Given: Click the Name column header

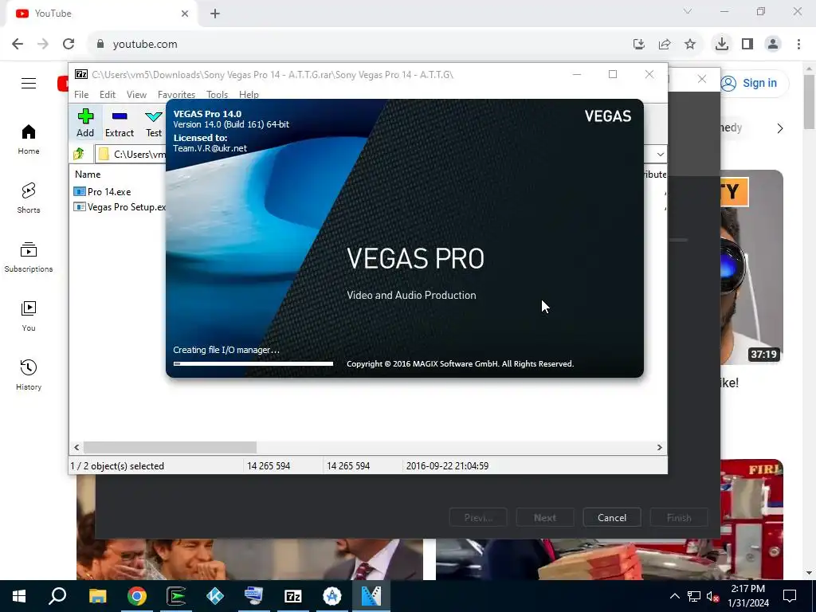Looking at the screenshot, I should 88,175.
